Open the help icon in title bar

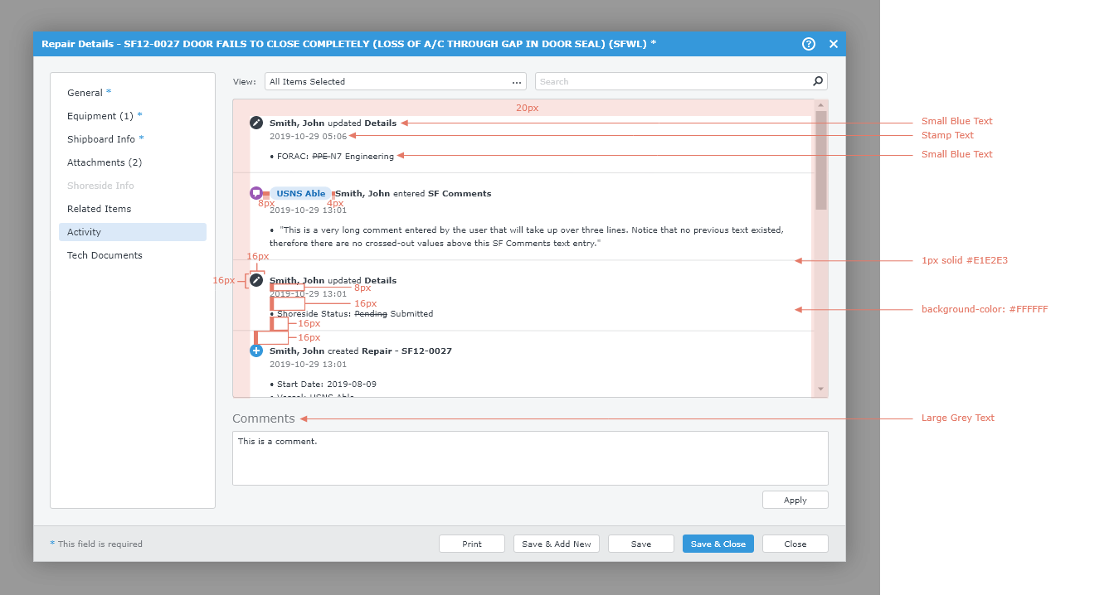pos(809,44)
